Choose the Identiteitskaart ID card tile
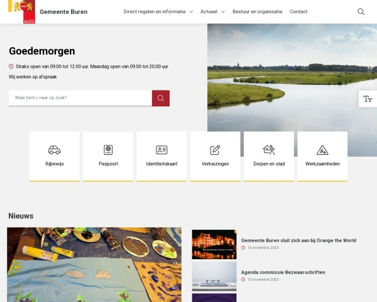 [162, 156]
